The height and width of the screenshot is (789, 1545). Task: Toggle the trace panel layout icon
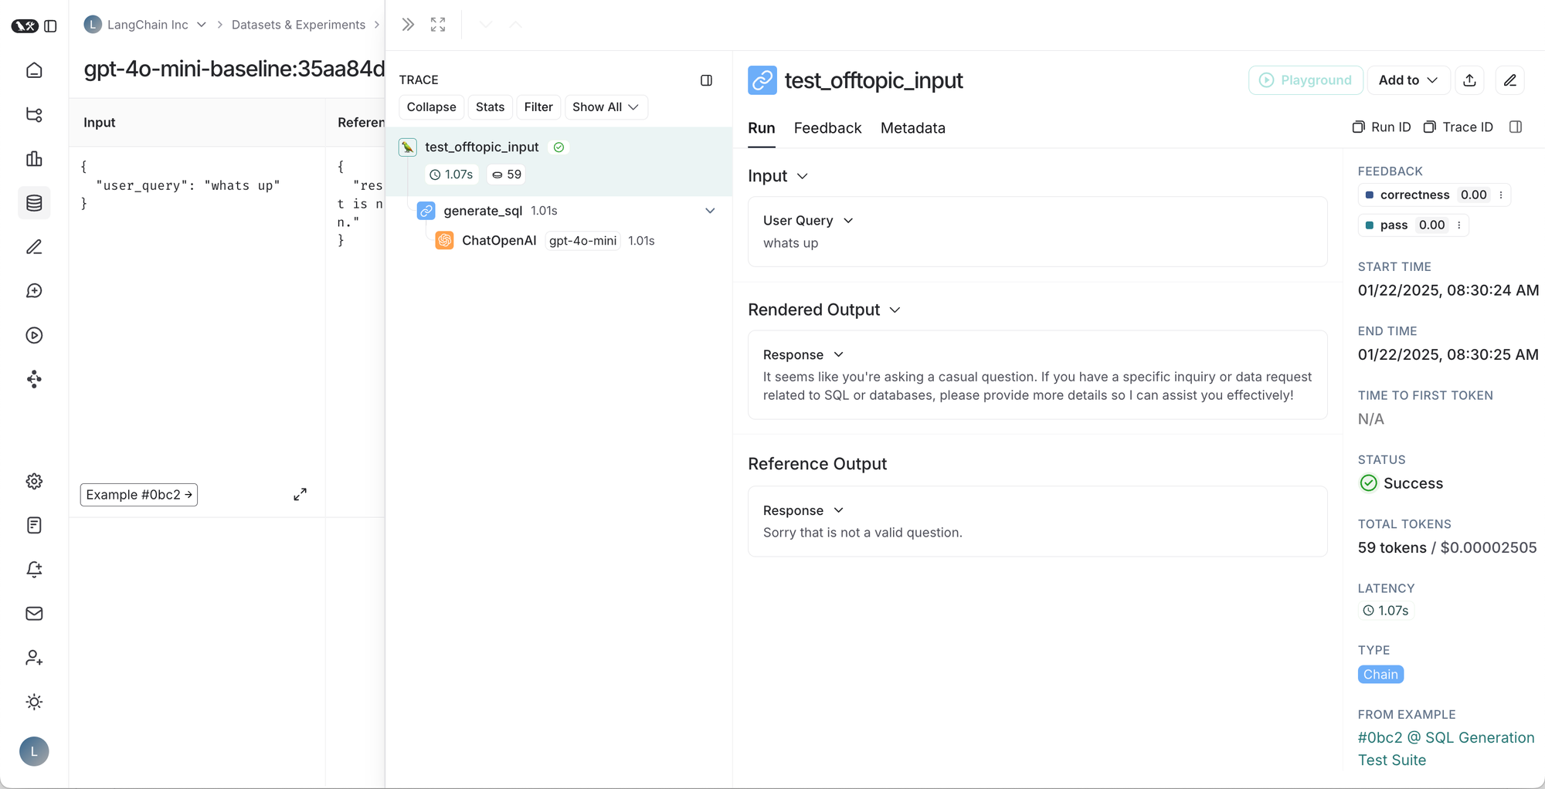point(706,80)
